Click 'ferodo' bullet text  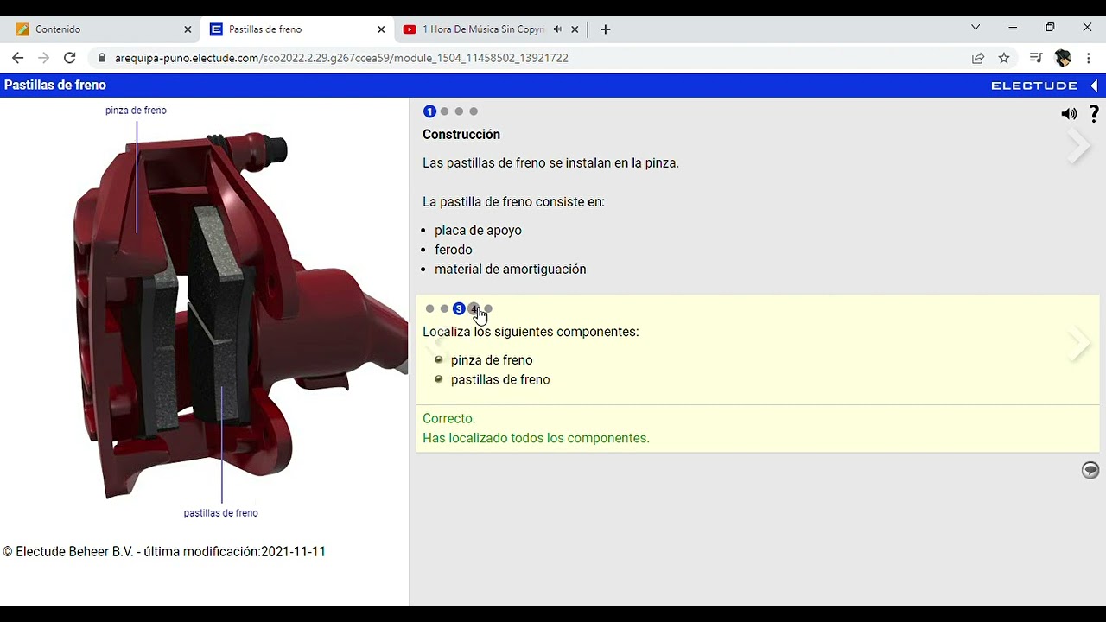pos(454,250)
